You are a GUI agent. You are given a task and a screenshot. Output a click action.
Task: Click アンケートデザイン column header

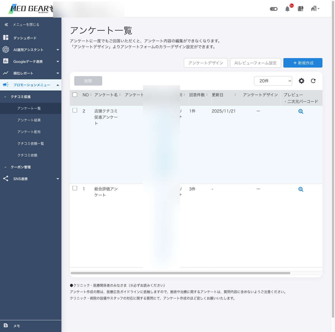260,95
